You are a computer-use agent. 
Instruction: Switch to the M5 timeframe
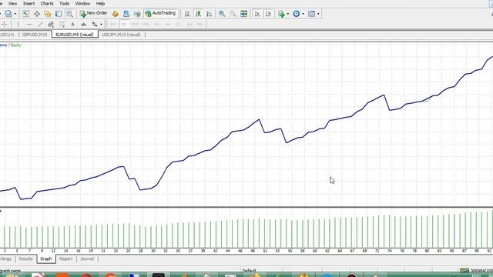[123, 24]
